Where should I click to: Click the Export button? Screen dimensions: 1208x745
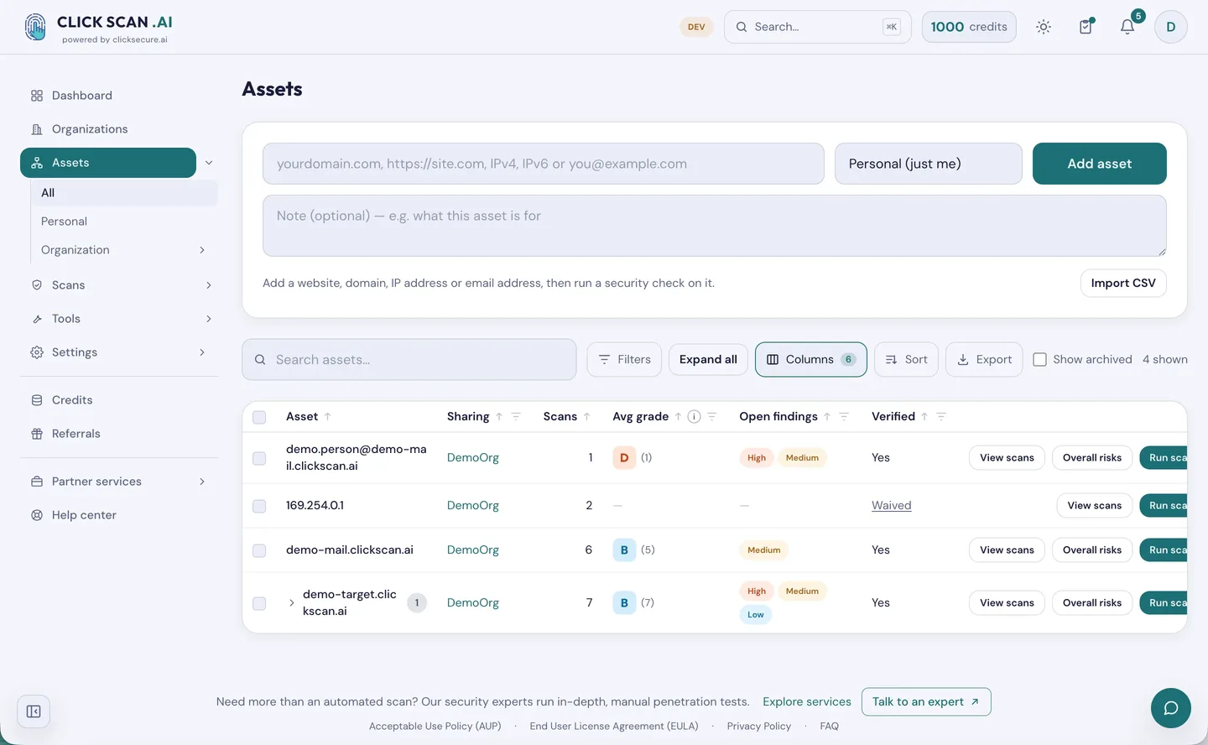(984, 359)
